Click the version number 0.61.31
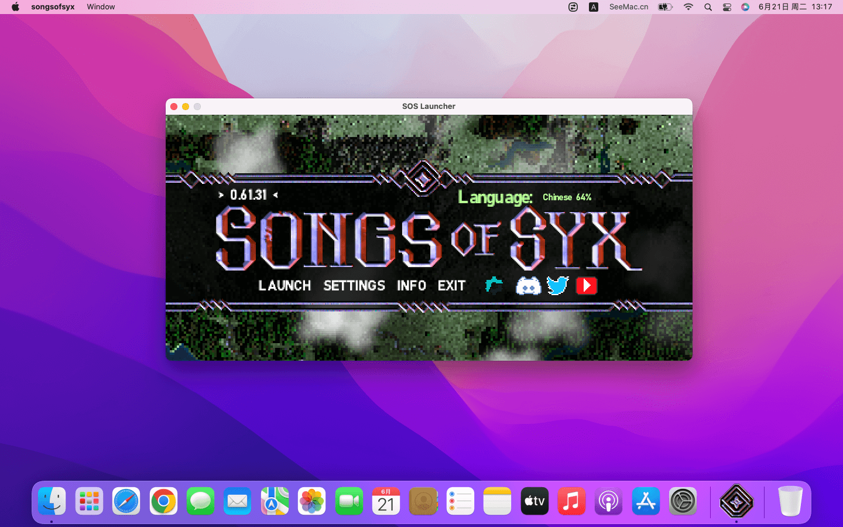Image resolution: width=843 pixels, height=527 pixels. pos(248,195)
